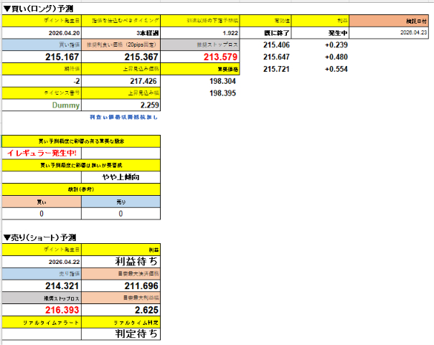This screenshot has width=434, height=345.
Task: Select the 上昇見込み幅 header cell
Action: [121, 93]
